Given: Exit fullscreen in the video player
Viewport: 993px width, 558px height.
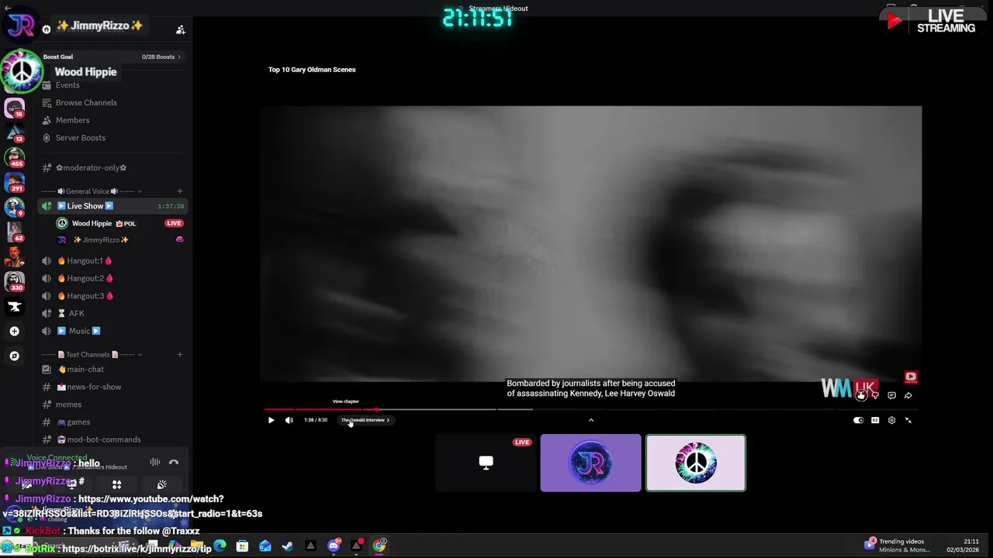Looking at the screenshot, I should 908,420.
